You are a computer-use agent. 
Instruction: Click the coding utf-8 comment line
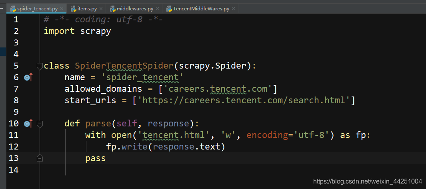tap(103, 20)
